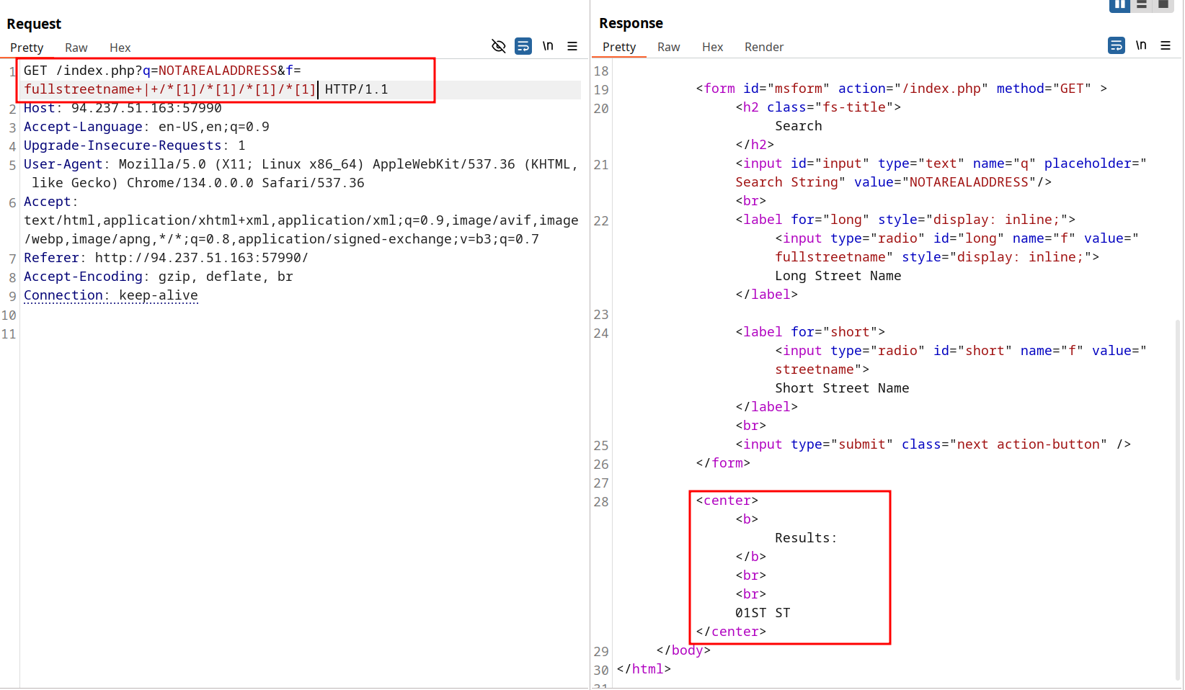
Task: Select the top-bottom stacked layout icon
Action: tap(1142, 5)
